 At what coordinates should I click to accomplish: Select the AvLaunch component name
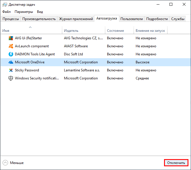tap(32, 46)
